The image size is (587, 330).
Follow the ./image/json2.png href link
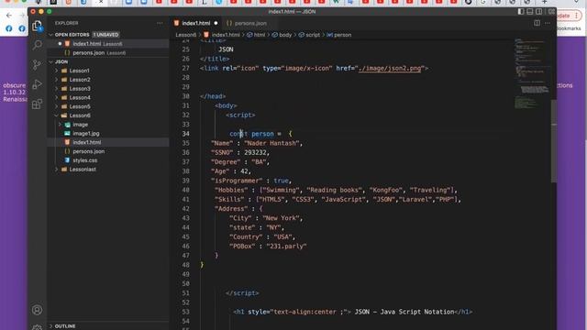tap(389, 68)
